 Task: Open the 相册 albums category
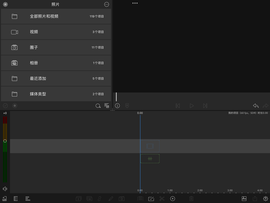(x=56, y=63)
